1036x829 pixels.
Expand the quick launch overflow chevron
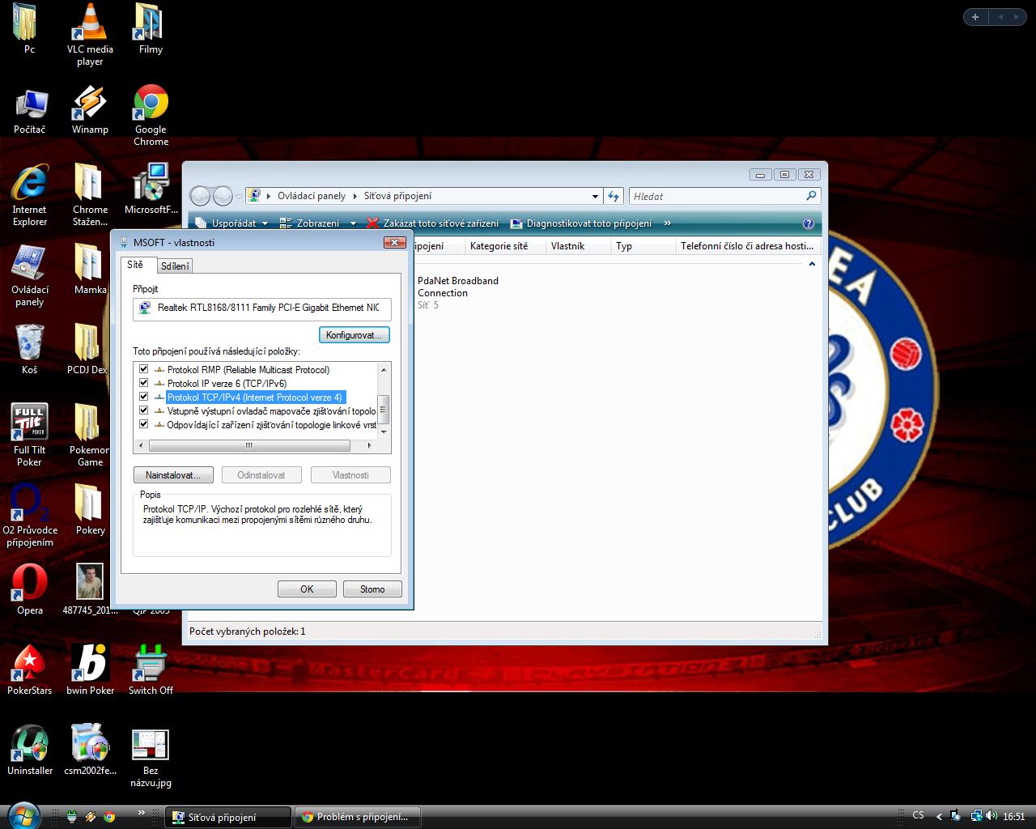142,812
